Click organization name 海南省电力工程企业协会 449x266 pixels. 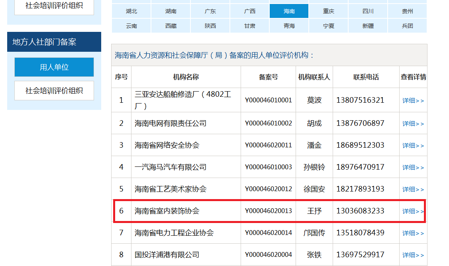(x=174, y=233)
